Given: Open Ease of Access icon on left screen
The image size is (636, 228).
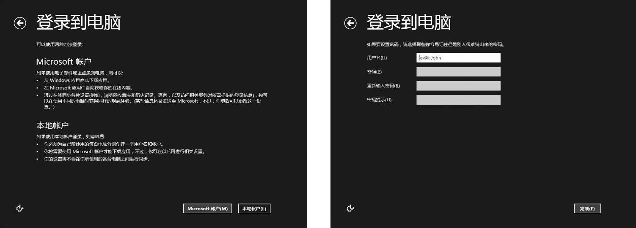Looking at the screenshot, I should [20, 208].
